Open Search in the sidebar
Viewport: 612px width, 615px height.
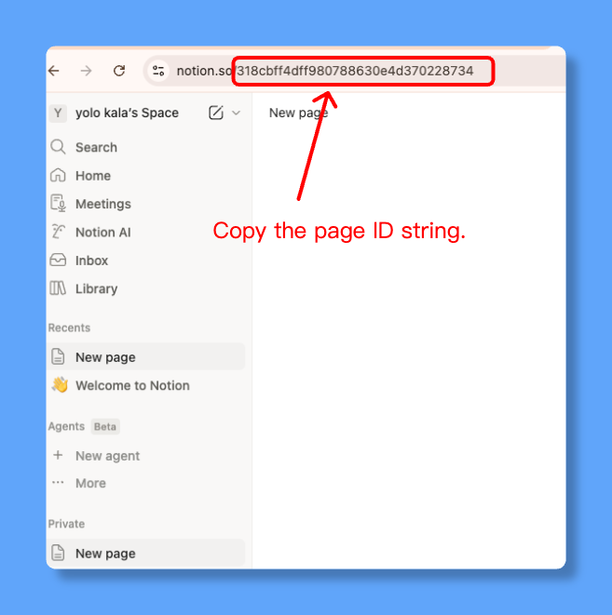(x=96, y=148)
